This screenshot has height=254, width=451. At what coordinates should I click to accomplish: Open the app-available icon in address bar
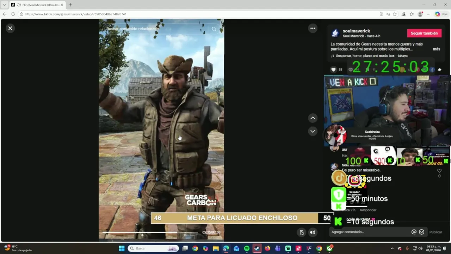(381, 14)
